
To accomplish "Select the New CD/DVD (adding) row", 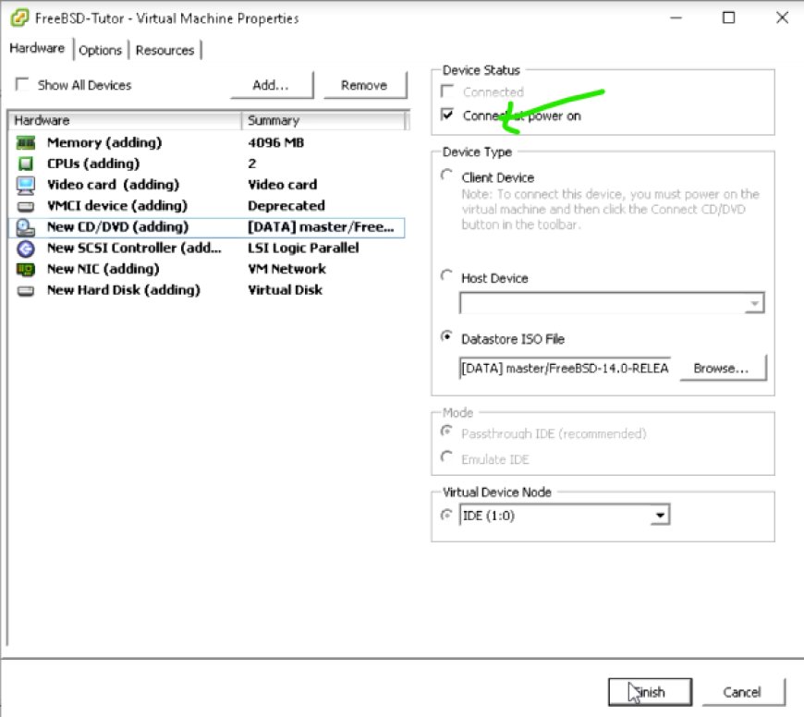I will (207, 227).
